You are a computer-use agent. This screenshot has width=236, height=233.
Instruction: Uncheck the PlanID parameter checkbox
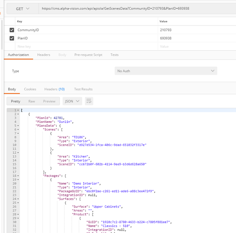[11, 38]
